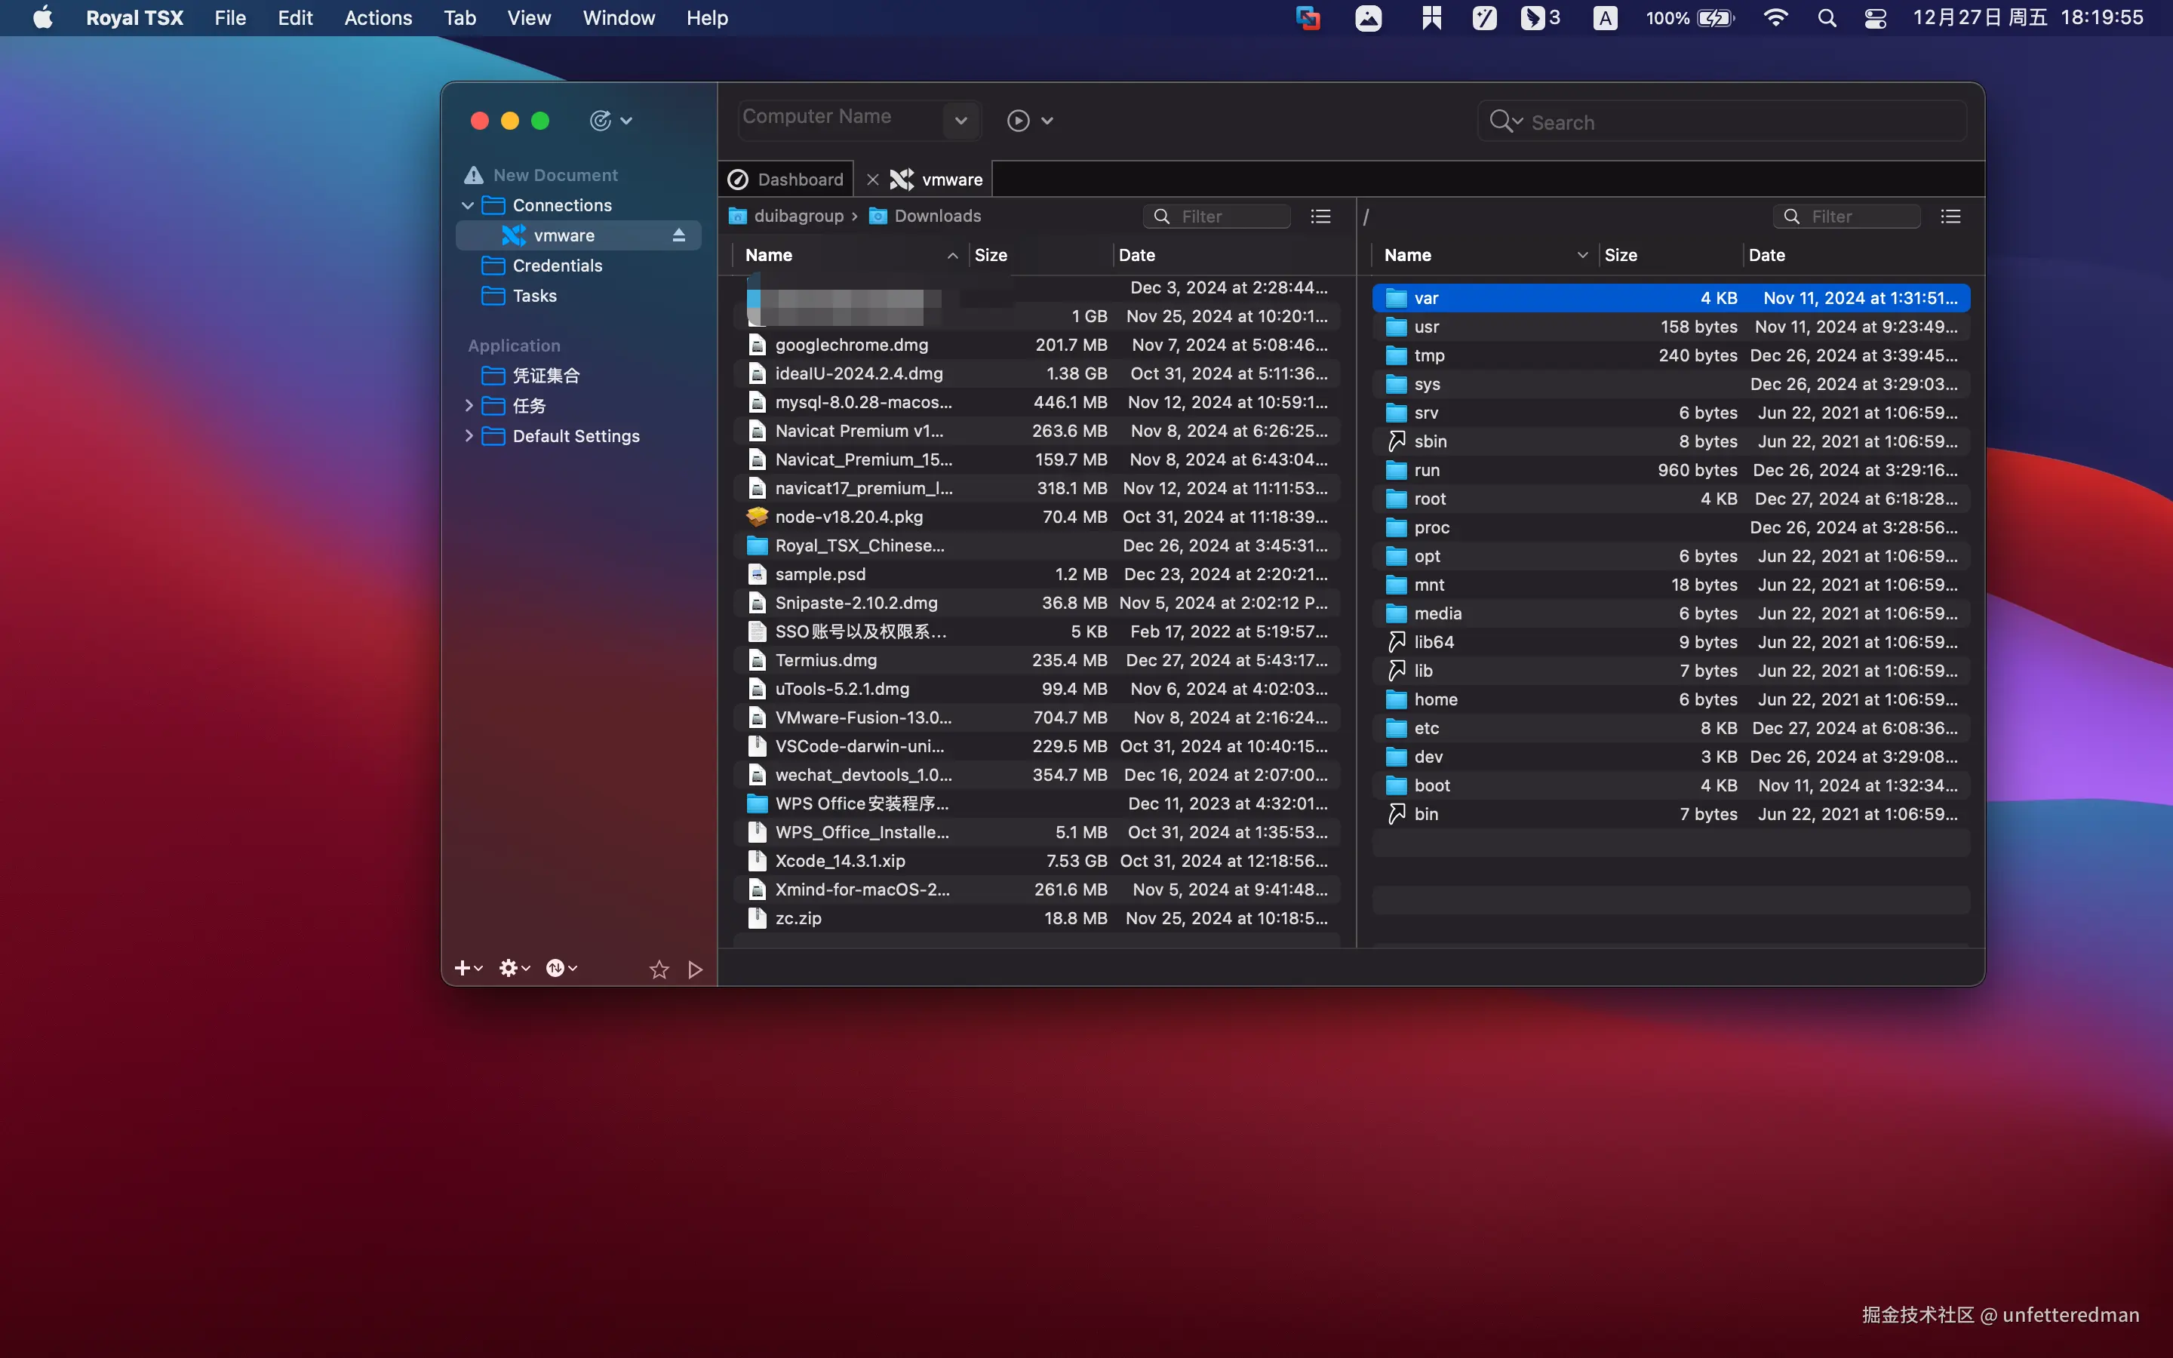The image size is (2173, 1358).
Task: Click duibagroup in the path breadcrumb
Action: click(798, 217)
